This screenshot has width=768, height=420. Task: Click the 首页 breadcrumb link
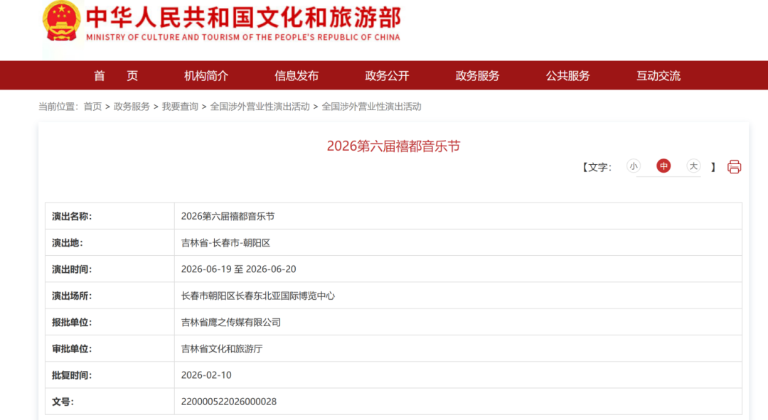(92, 107)
